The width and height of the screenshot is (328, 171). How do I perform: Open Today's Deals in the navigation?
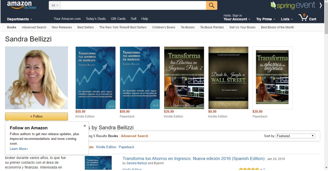[x=96, y=19]
